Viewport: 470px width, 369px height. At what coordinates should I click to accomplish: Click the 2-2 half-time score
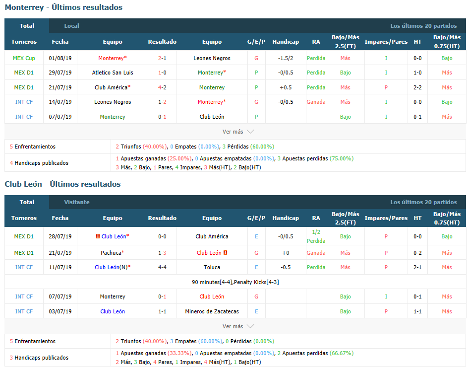[417, 87]
